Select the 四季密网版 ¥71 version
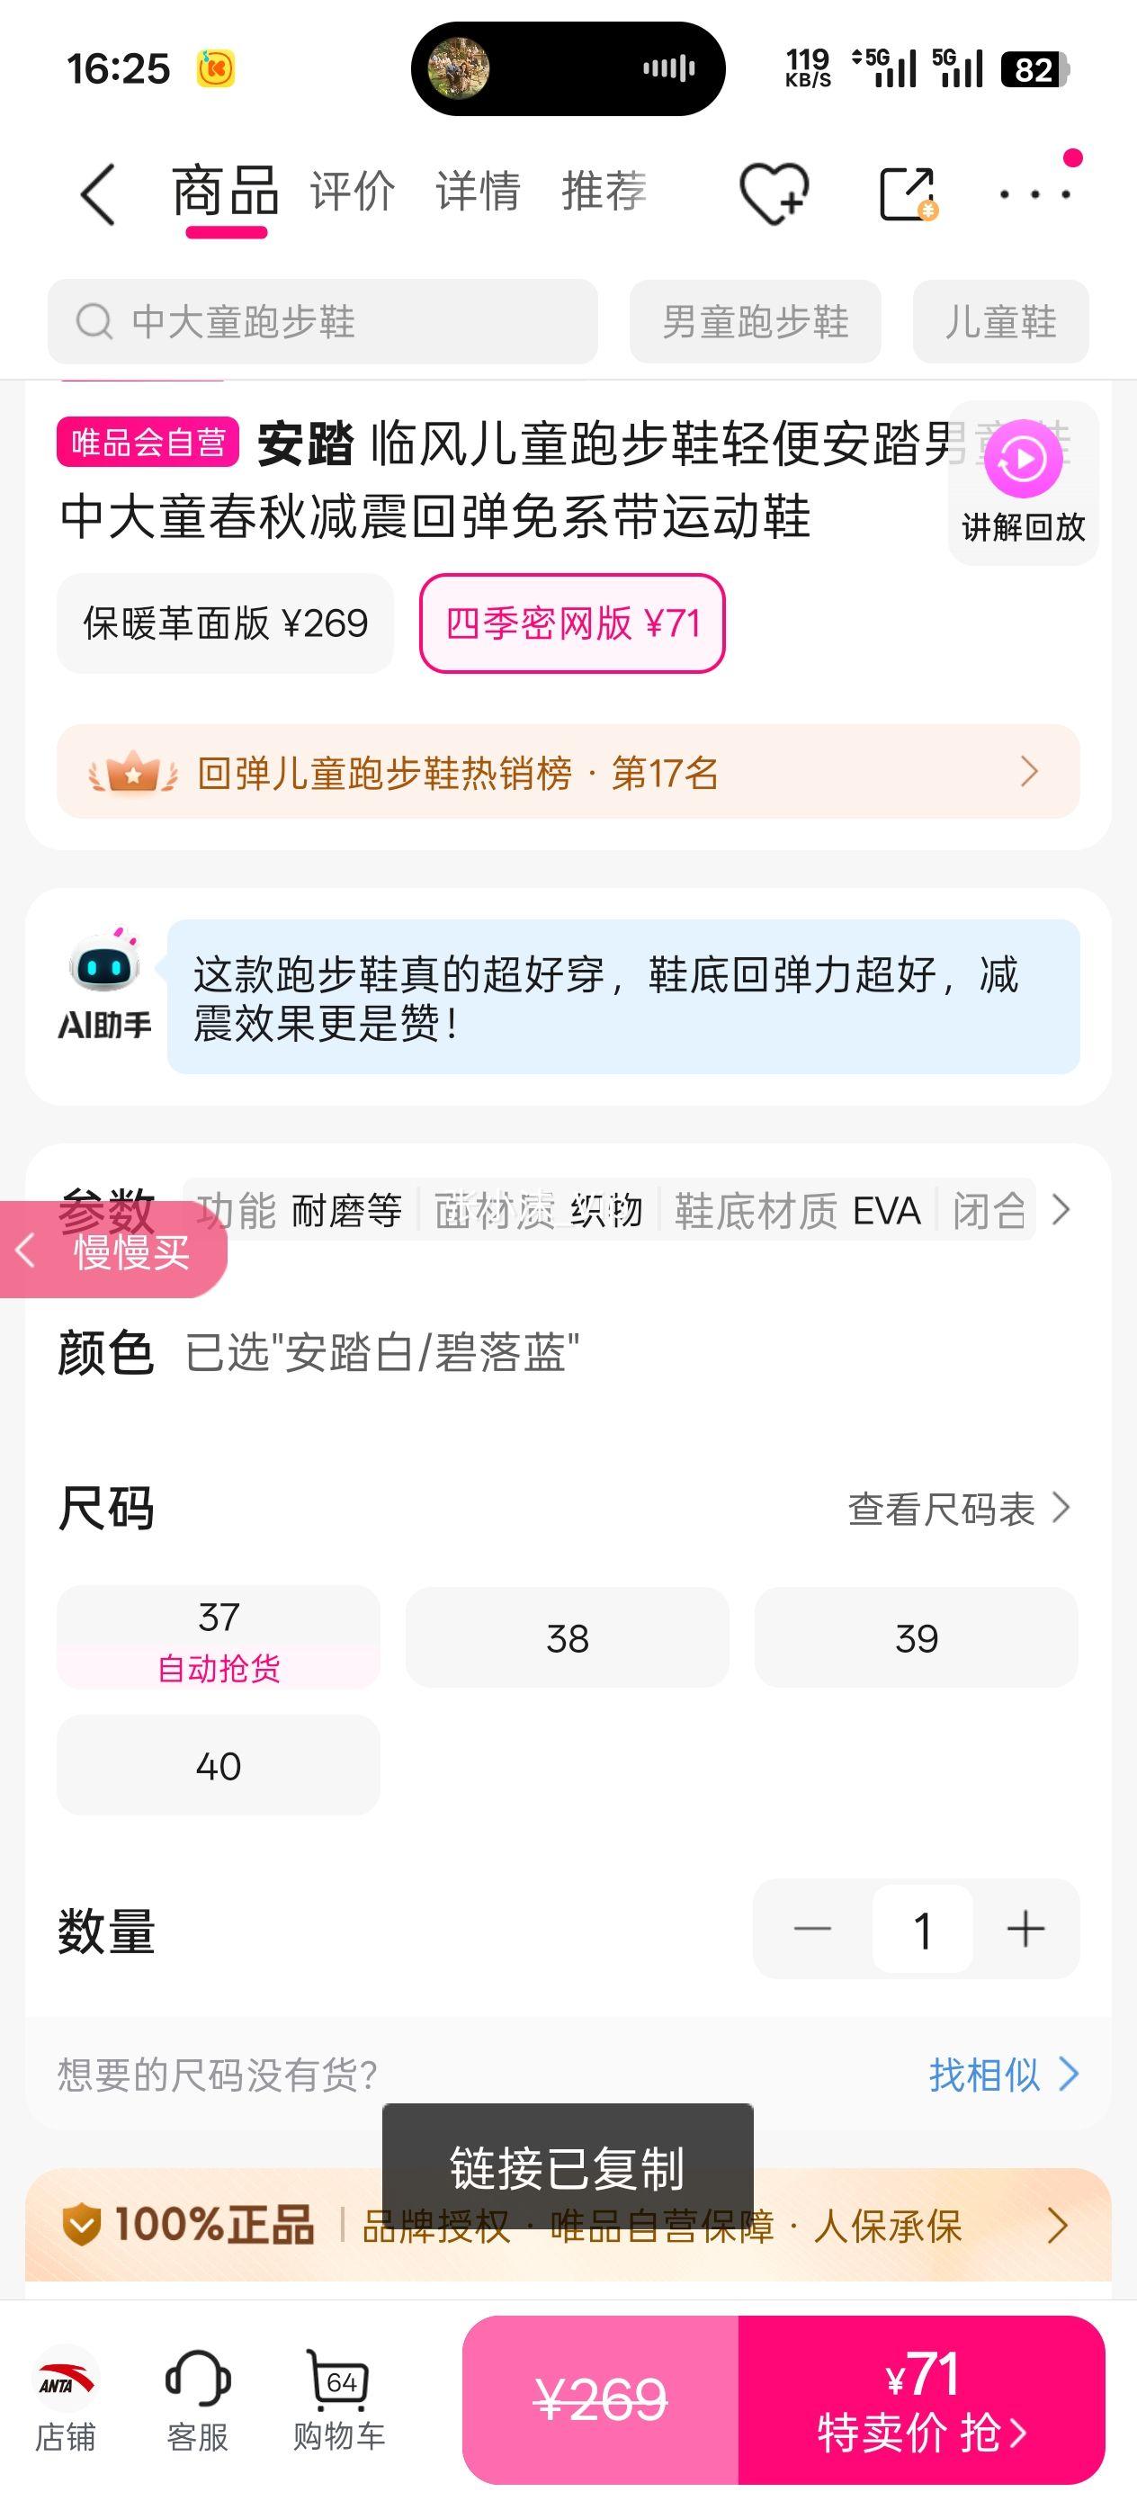 click(572, 623)
